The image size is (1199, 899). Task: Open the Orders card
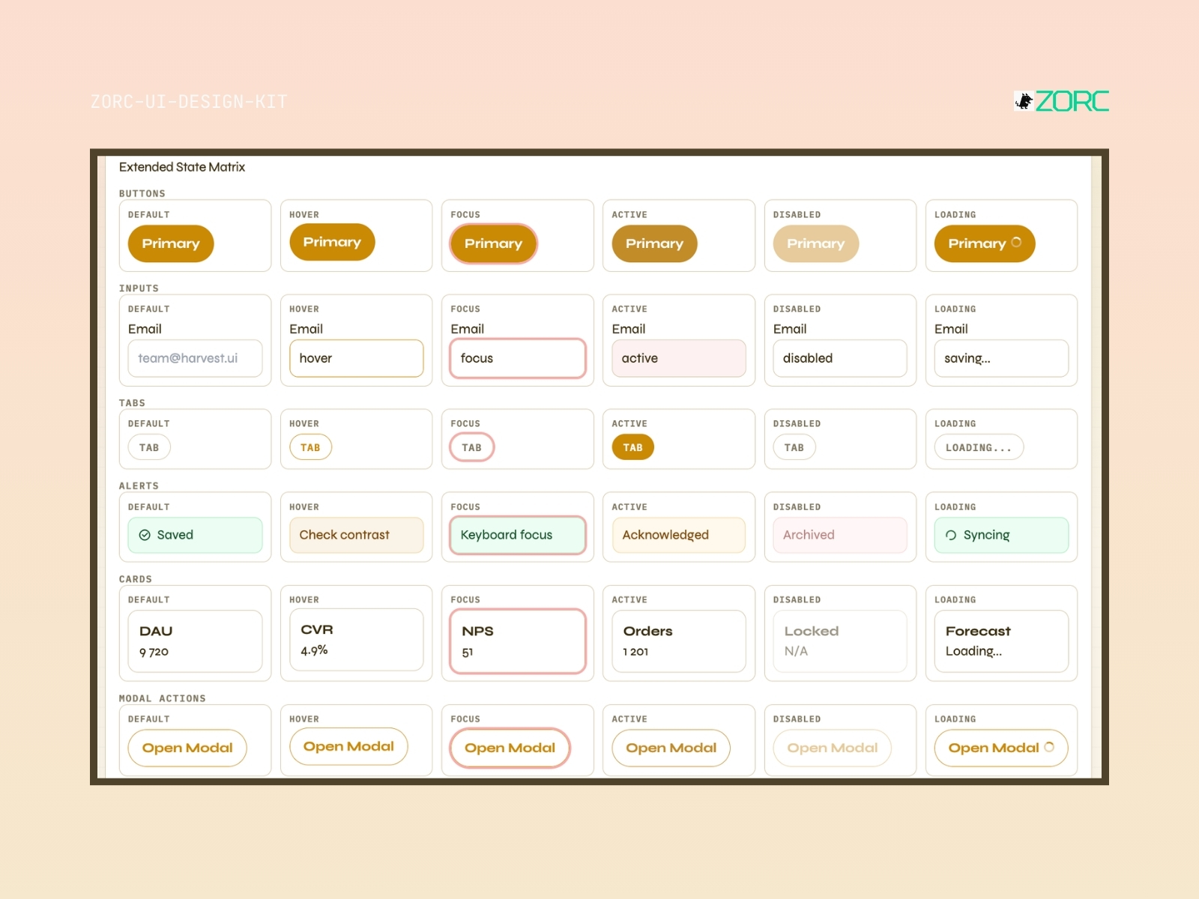679,641
